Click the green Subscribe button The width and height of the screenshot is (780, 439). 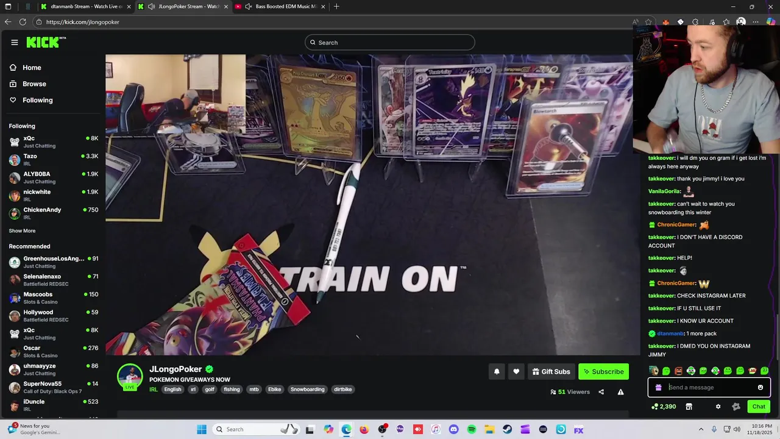pos(603,371)
